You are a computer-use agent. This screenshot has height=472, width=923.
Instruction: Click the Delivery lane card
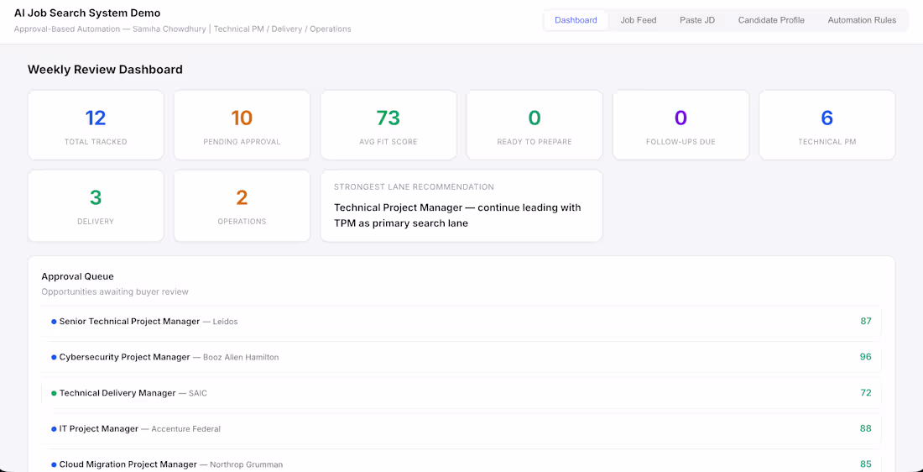point(96,206)
